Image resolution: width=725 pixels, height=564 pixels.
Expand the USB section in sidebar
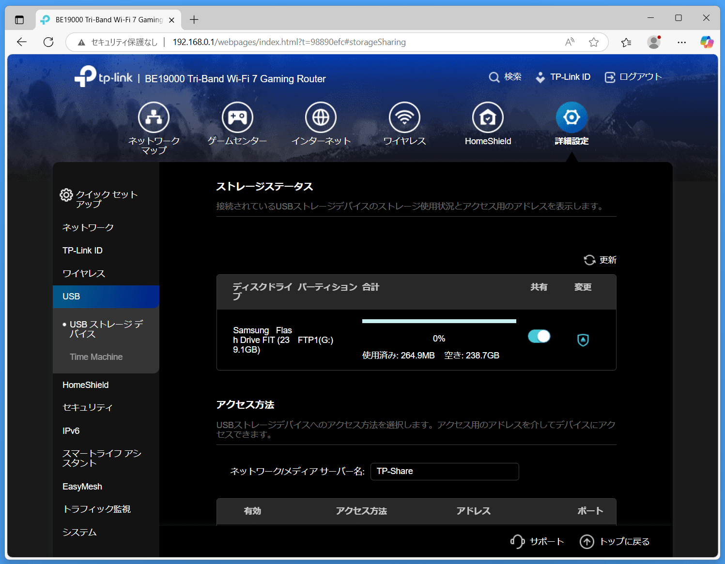71,297
